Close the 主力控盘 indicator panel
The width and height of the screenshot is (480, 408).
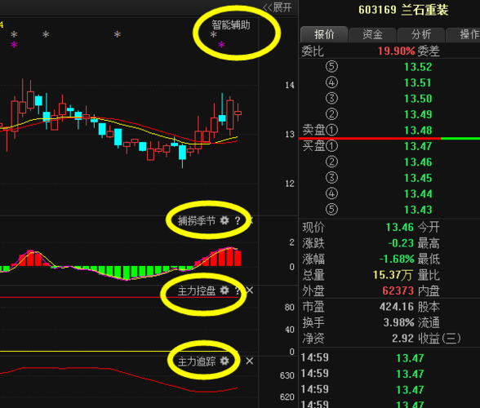pyautogui.click(x=250, y=290)
